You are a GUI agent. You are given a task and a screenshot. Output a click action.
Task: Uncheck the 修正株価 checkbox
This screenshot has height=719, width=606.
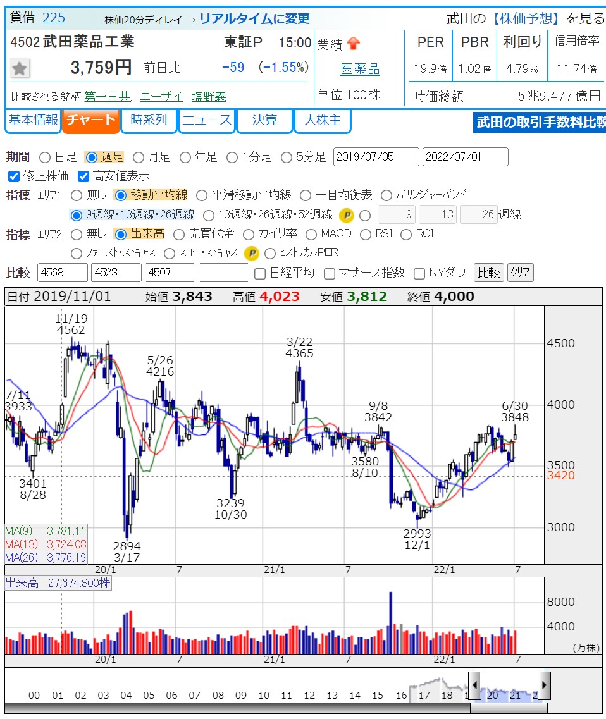[x=14, y=176]
